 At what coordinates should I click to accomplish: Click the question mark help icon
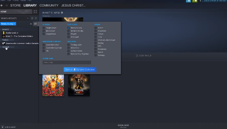(200, 1)
